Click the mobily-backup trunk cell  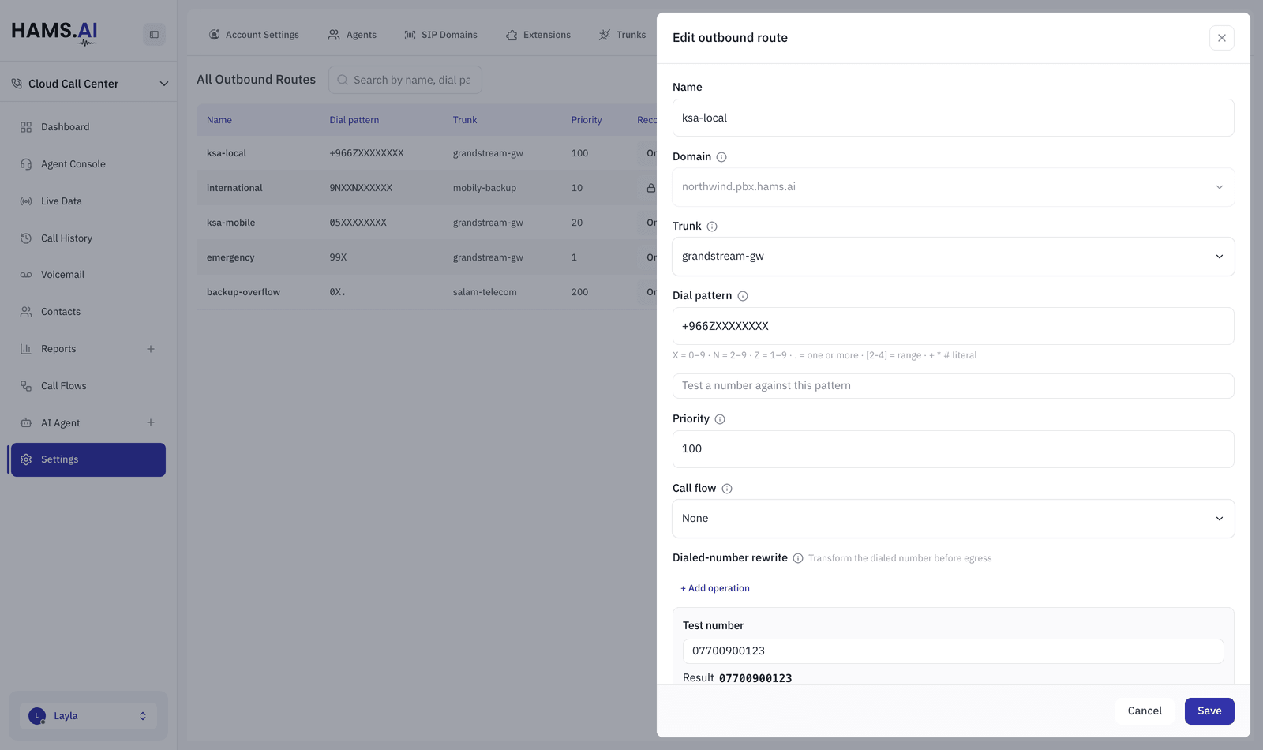[485, 188]
